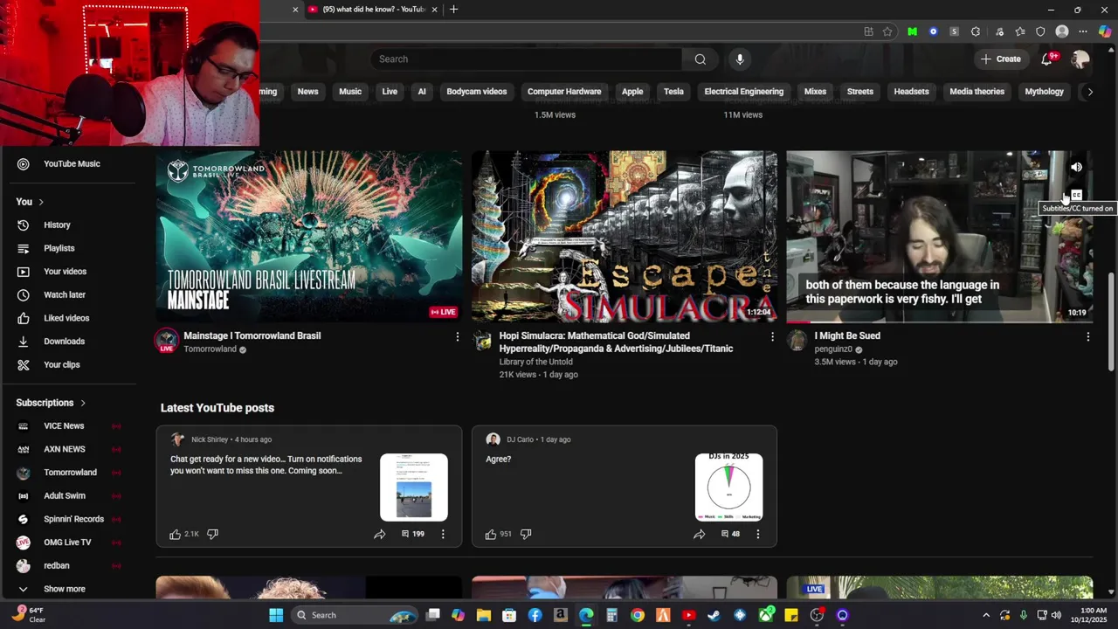Open the YouTube notifications bell
This screenshot has width=1118, height=629.
pyautogui.click(x=1047, y=59)
